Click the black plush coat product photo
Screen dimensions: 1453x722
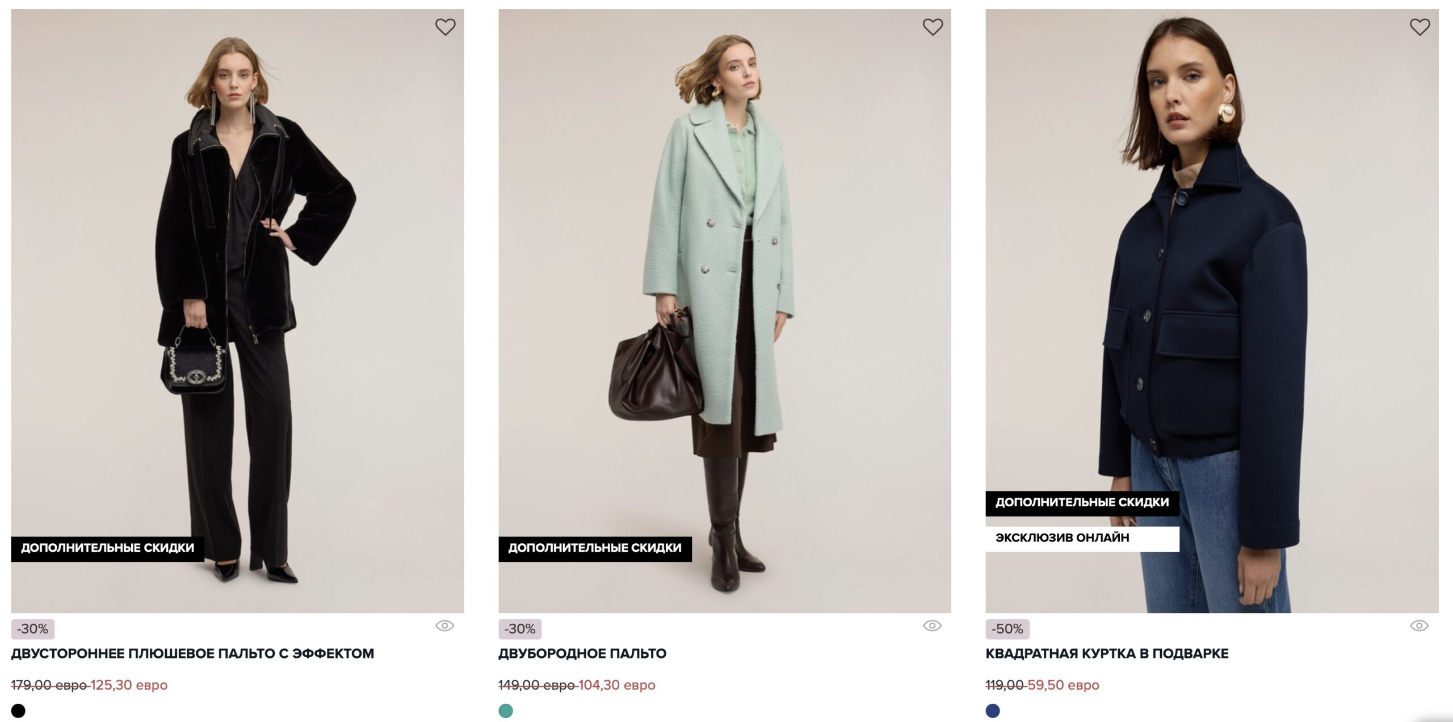(x=237, y=284)
